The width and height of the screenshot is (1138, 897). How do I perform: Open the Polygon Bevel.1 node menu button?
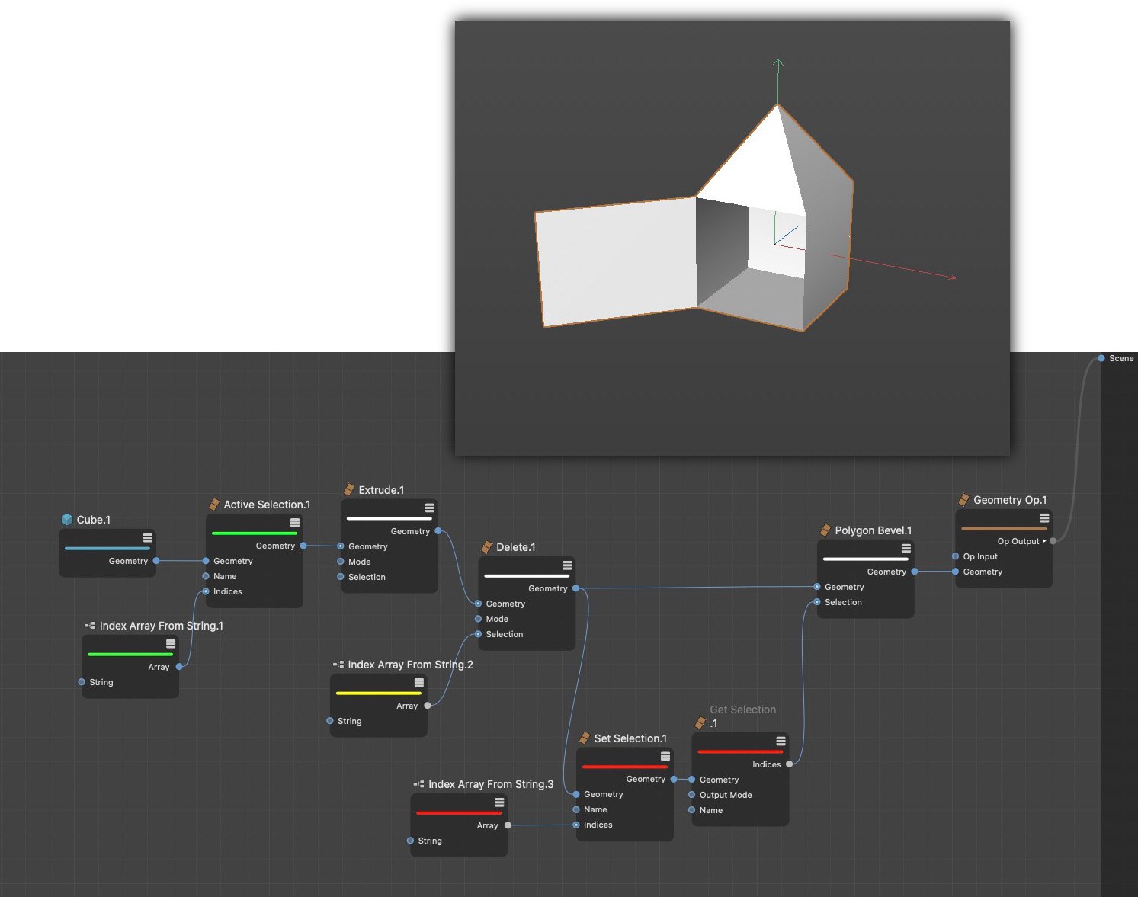click(906, 549)
